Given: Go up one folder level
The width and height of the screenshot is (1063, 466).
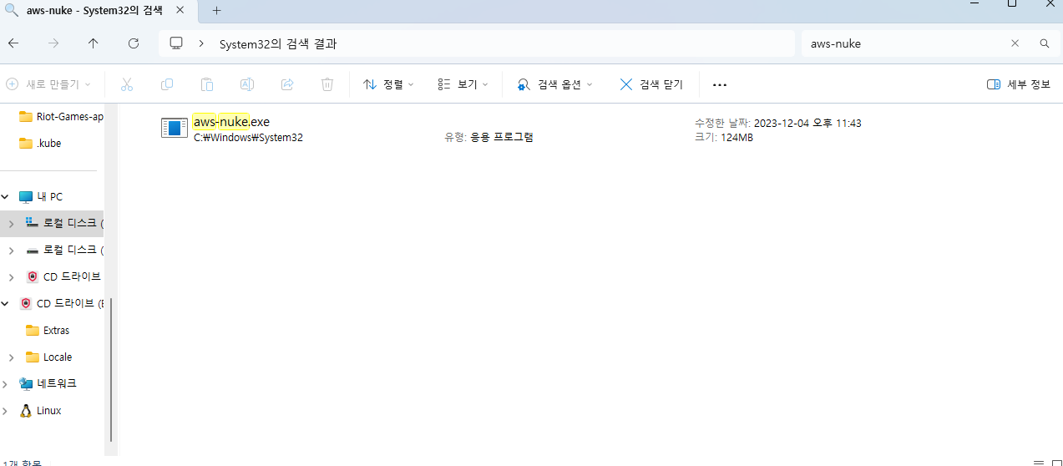Looking at the screenshot, I should [93, 43].
